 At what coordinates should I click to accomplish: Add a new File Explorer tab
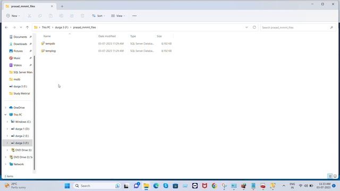[62, 6]
